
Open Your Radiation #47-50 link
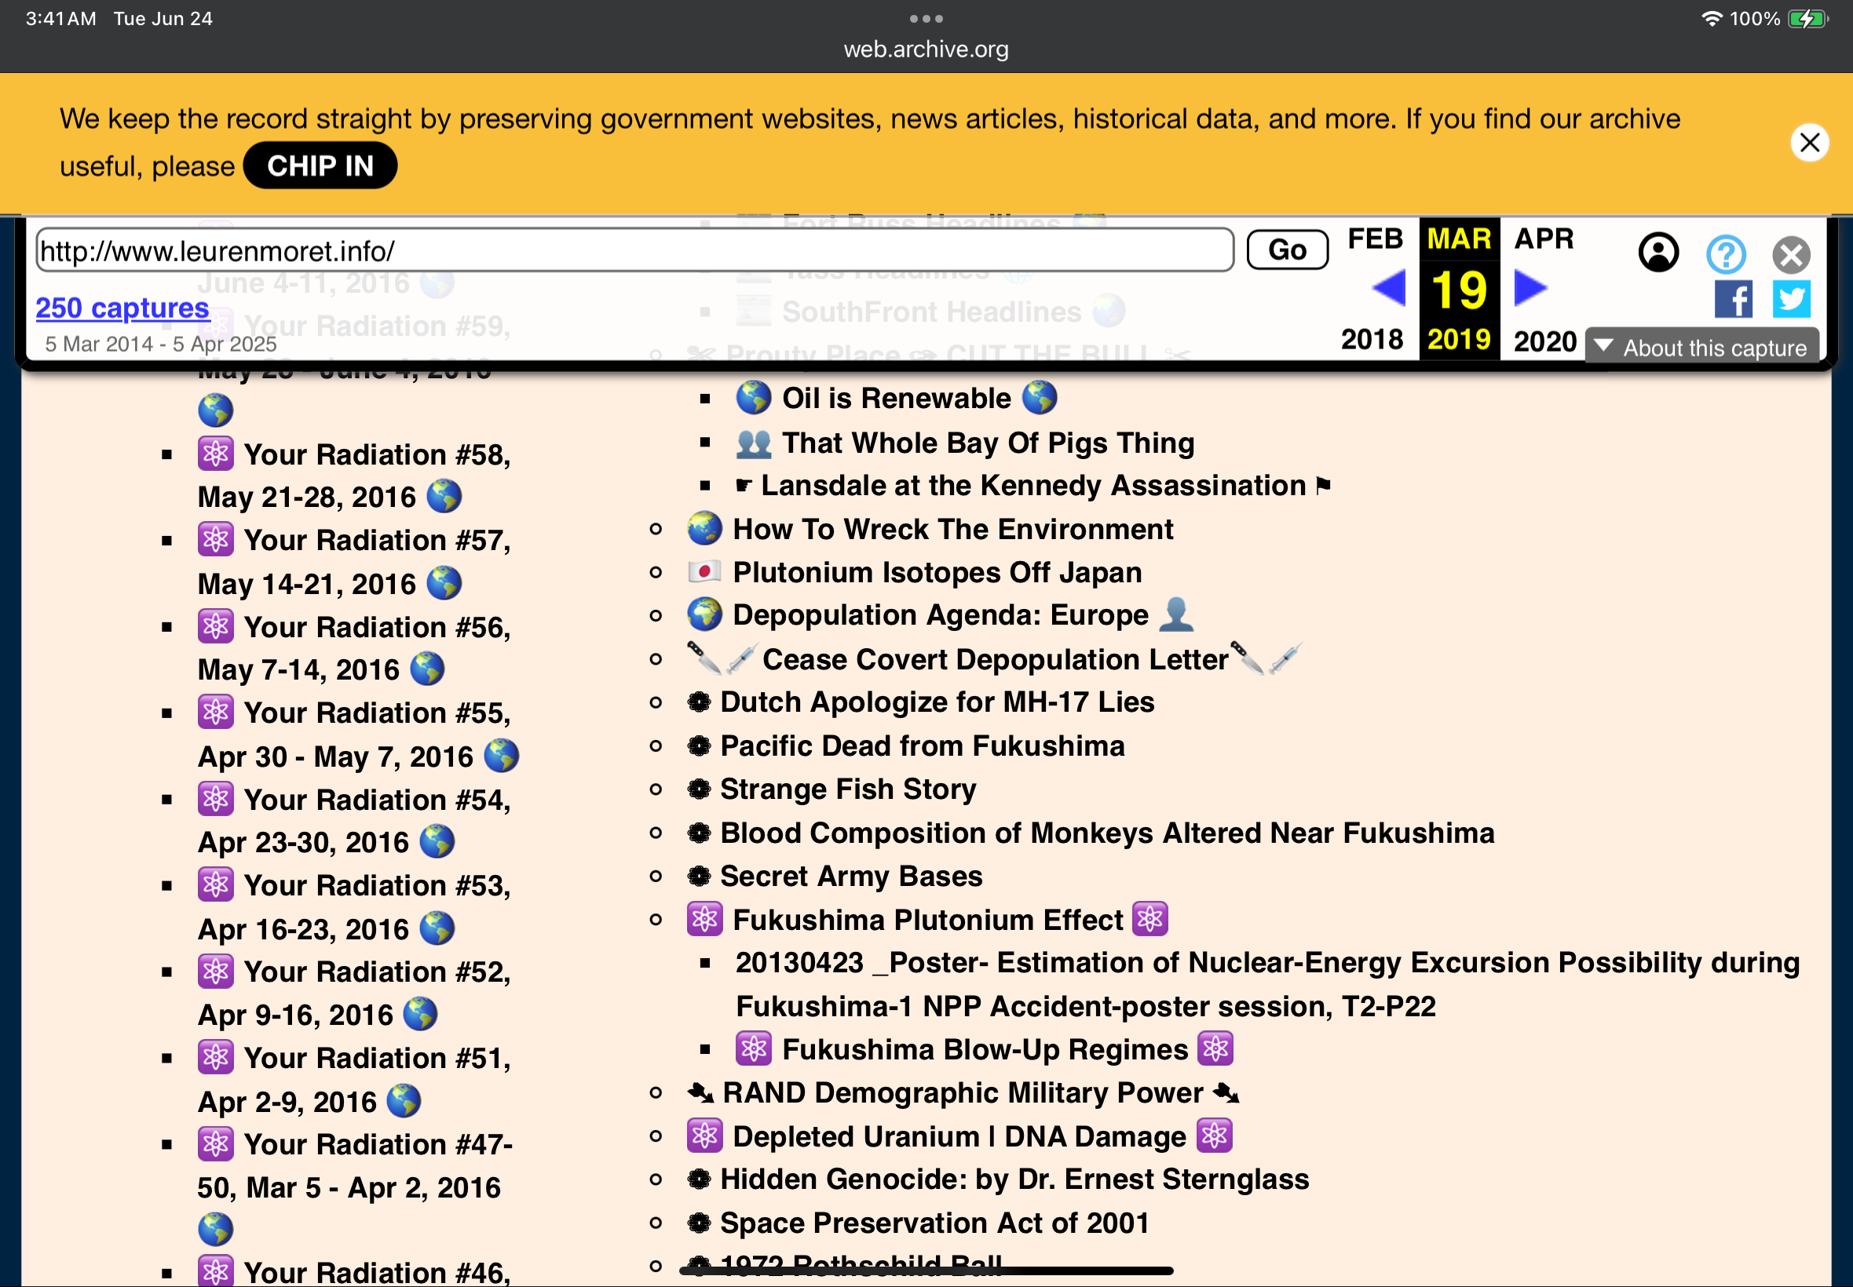click(355, 1187)
